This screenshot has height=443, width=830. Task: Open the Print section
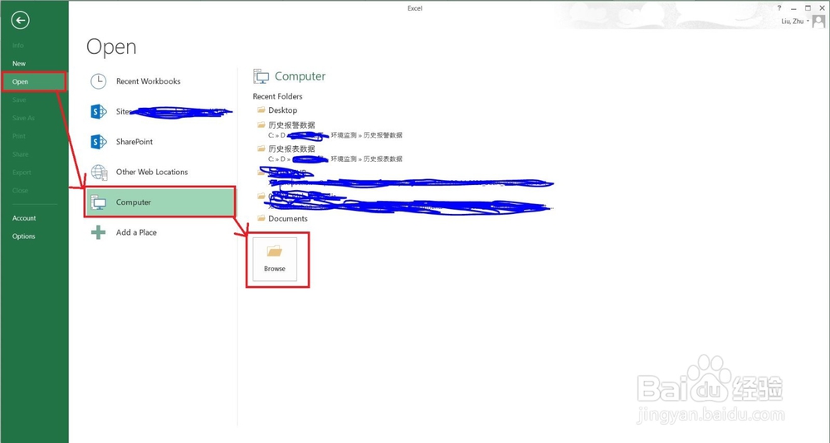19,136
